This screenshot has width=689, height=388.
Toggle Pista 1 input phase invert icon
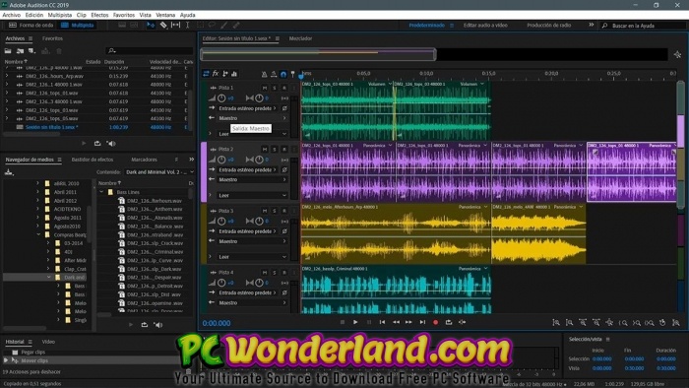coord(284,108)
